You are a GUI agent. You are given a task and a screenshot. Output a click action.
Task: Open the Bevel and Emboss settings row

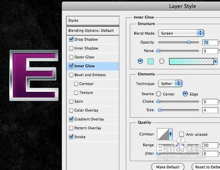93,75
